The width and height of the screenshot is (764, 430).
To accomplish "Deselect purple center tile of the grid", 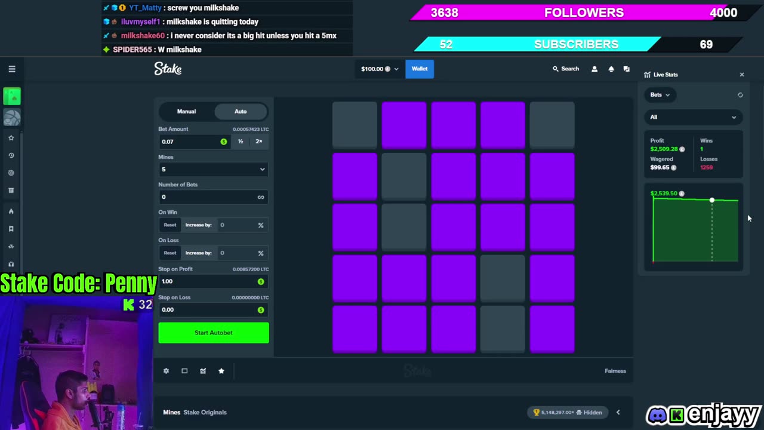I will [x=454, y=227].
